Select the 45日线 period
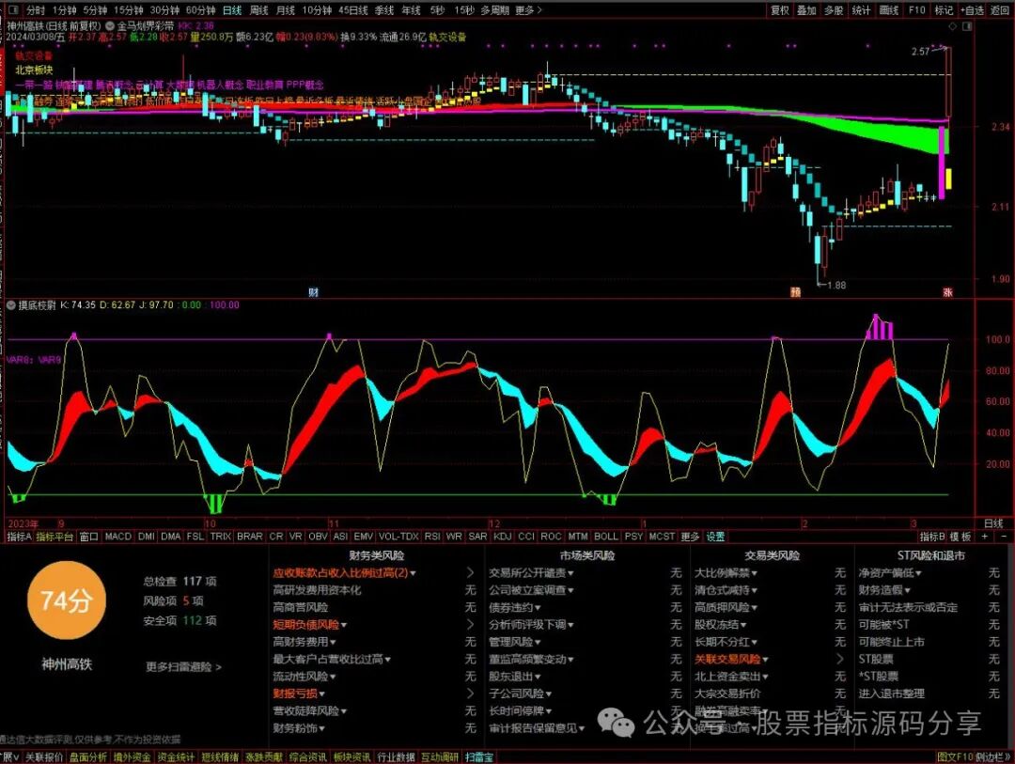The width and height of the screenshot is (1015, 764). click(352, 9)
